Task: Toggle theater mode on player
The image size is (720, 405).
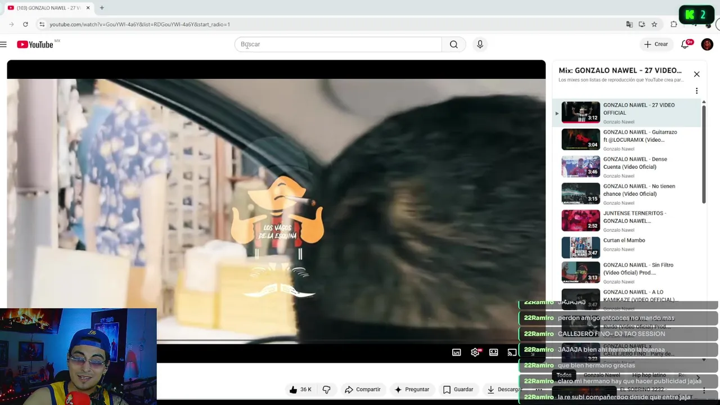Action: pos(493,353)
